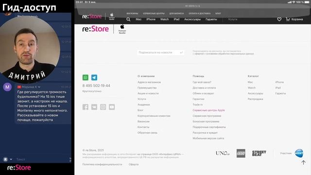This screenshot has height=175, width=311.
Task: Open the Блог top link
Action: tap(218, 14)
